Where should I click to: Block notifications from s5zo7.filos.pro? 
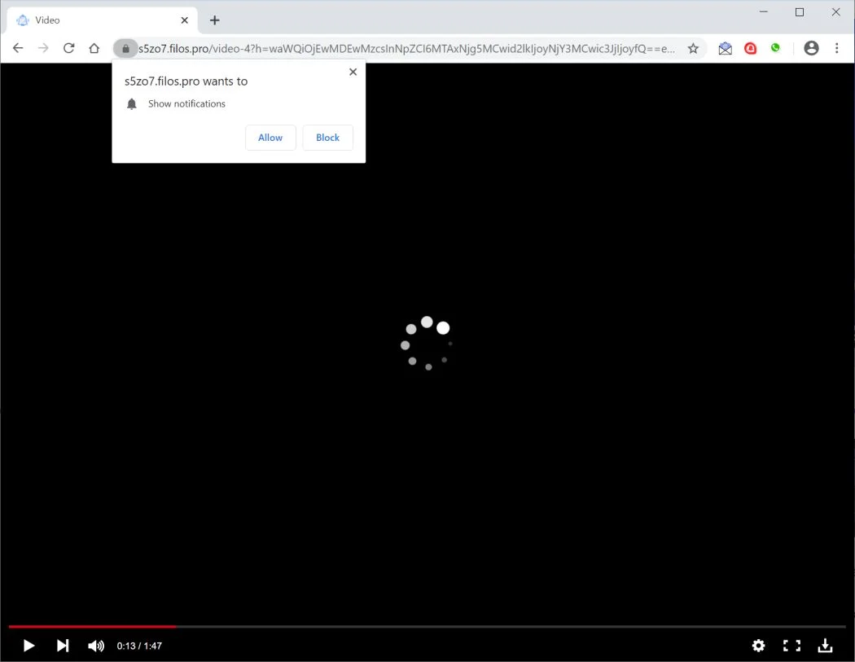(327, 138)
